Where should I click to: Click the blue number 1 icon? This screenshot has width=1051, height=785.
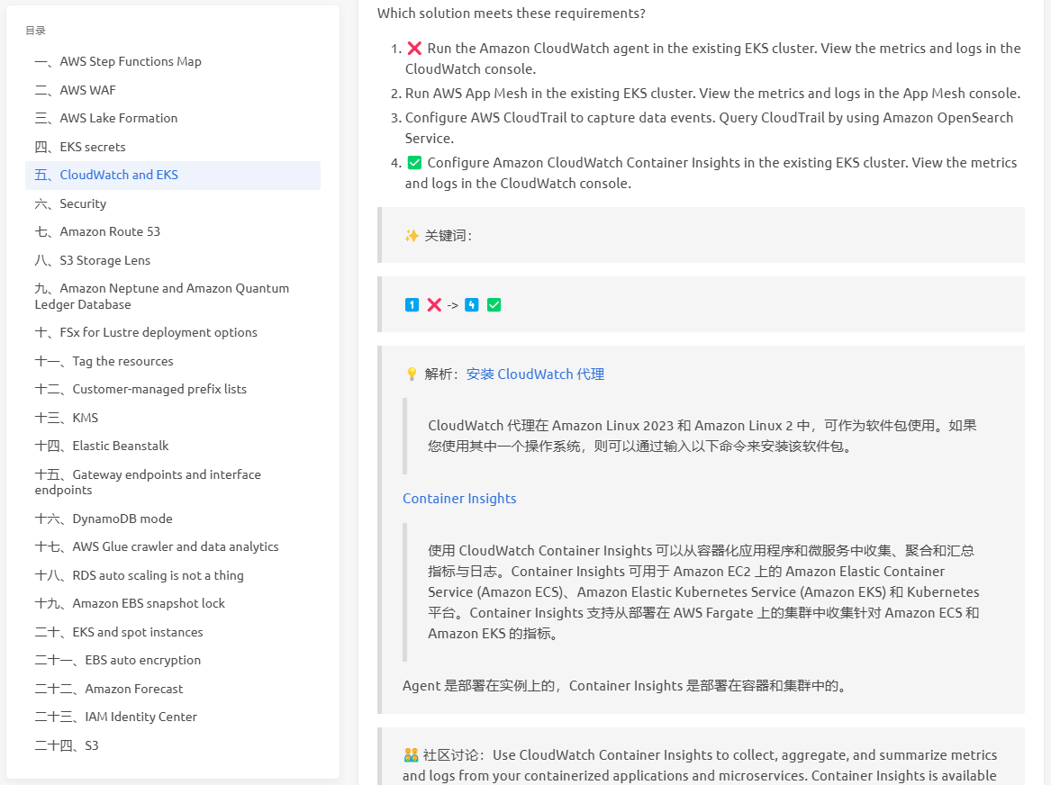pos(412,305)
